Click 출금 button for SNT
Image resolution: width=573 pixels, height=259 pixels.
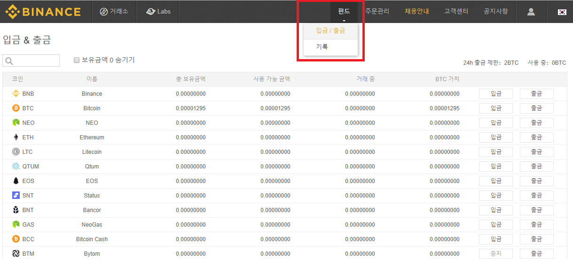pos(537,196)
